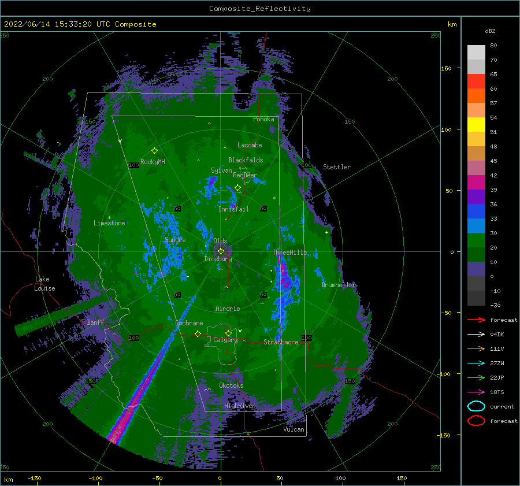Click the Olds label
Image resolution: width=520 pixels, height=486 pixels.
tap(220, 241)
